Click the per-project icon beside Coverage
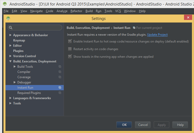The width and height of the screenshot is (194, 133). [60, 77]
